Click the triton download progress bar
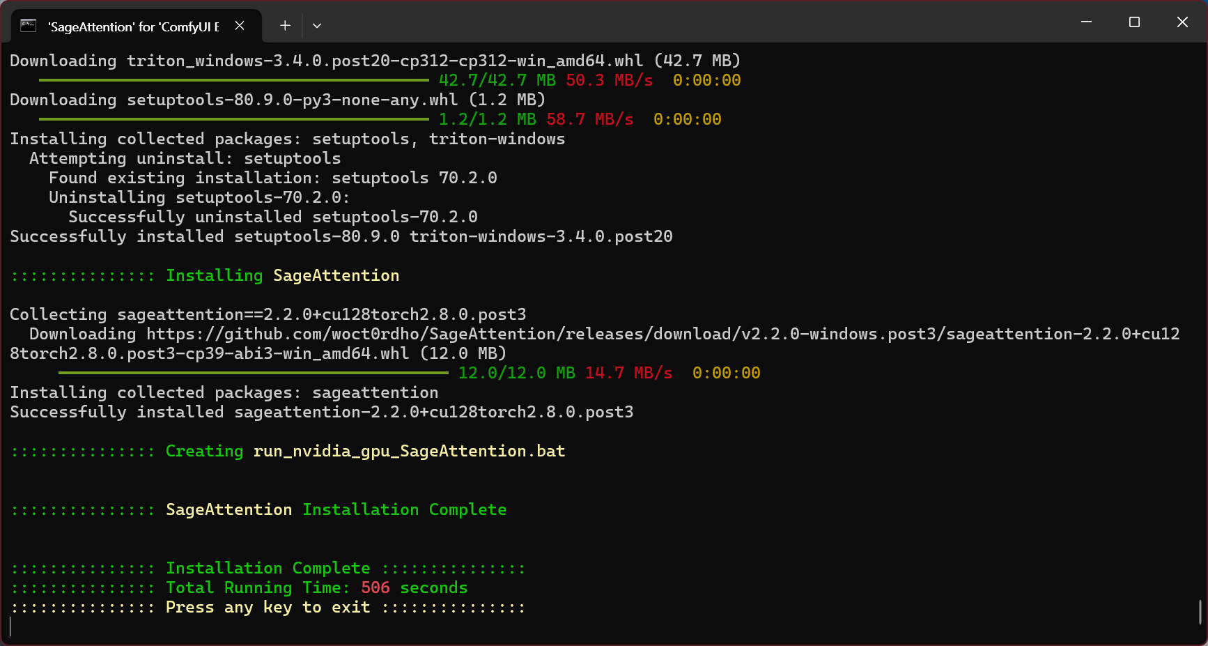 click(234, 80)
